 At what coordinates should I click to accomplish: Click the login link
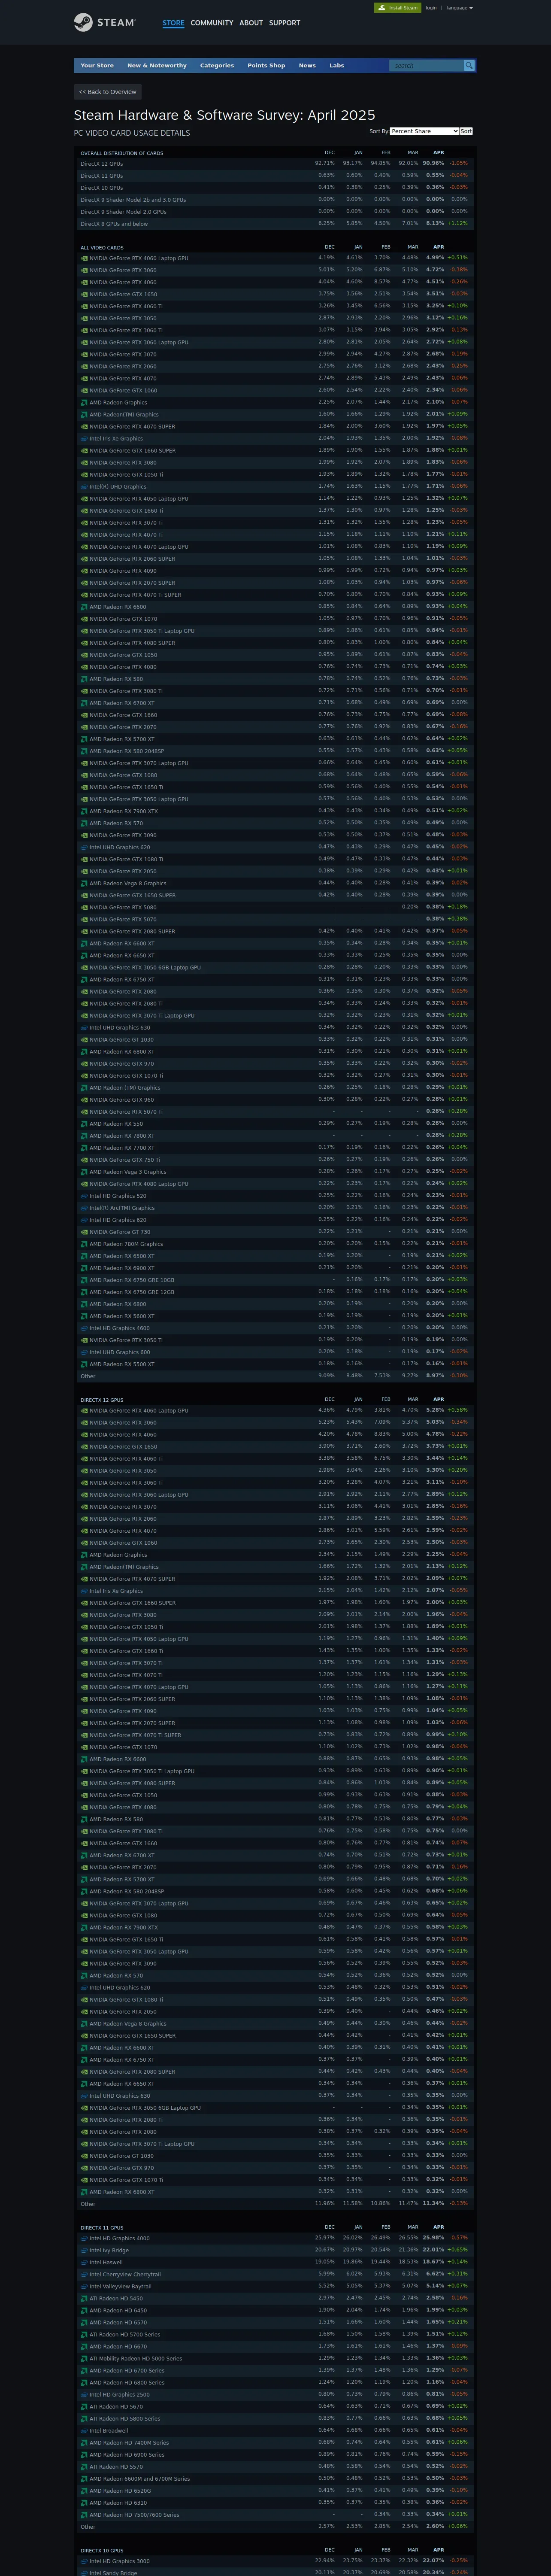point(431,8)
